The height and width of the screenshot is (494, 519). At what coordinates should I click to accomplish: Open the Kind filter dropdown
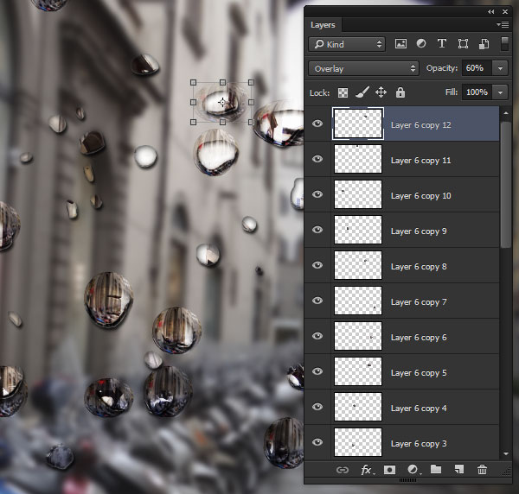tap(347, 44)
